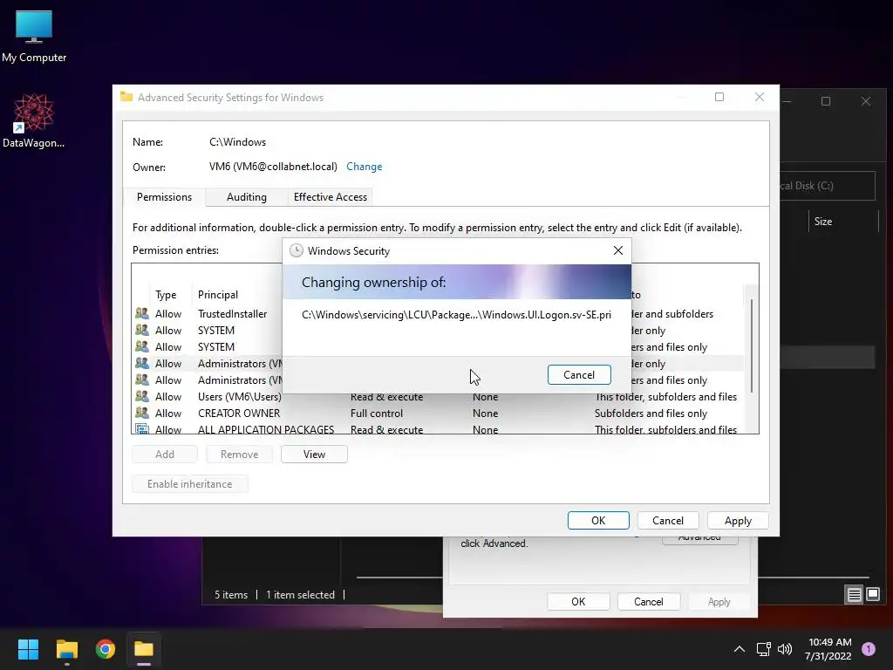The height and width of the screenshot is (670, 893).
Task: Click Cancel in the Properties dialog behind
Action: tap(649, 602)
